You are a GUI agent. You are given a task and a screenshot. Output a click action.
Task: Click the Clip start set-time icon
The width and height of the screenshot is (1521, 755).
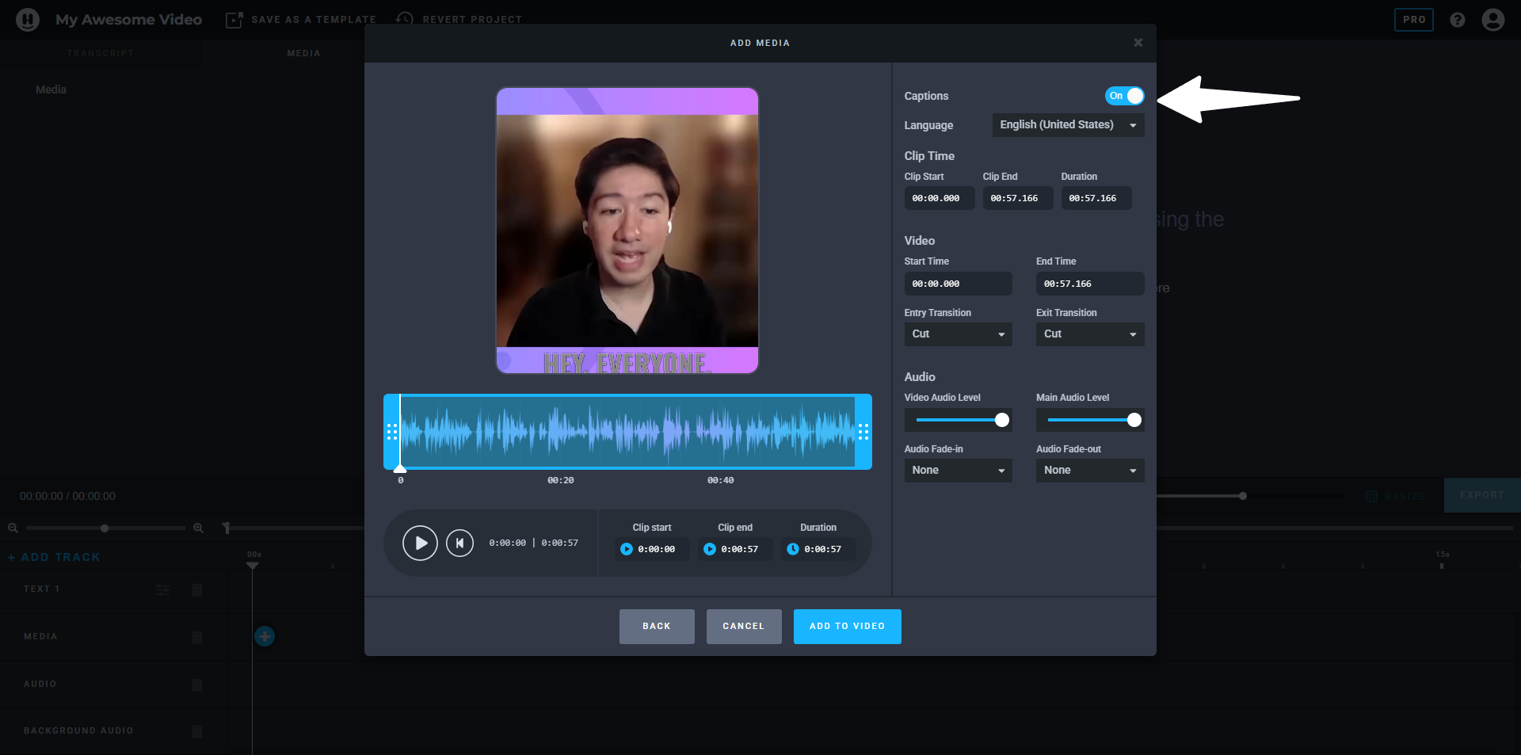(x=627, y=549)
